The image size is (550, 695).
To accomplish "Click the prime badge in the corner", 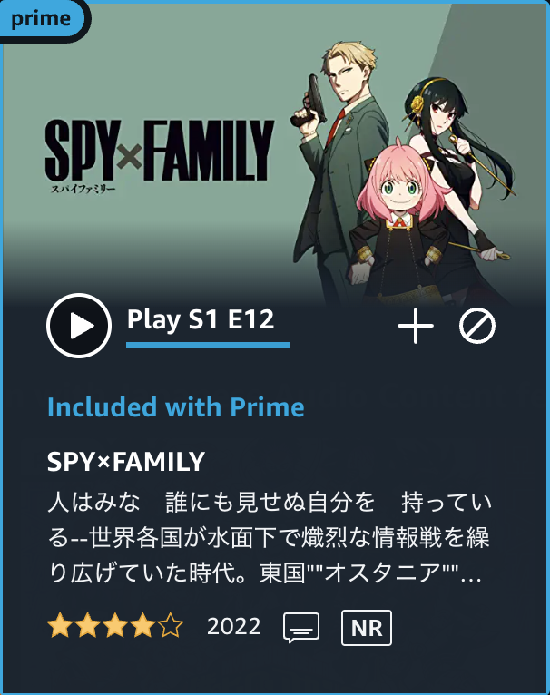I will click(x=41, y=19).
